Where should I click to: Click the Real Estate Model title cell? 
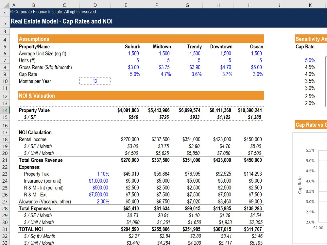(61, 21)
